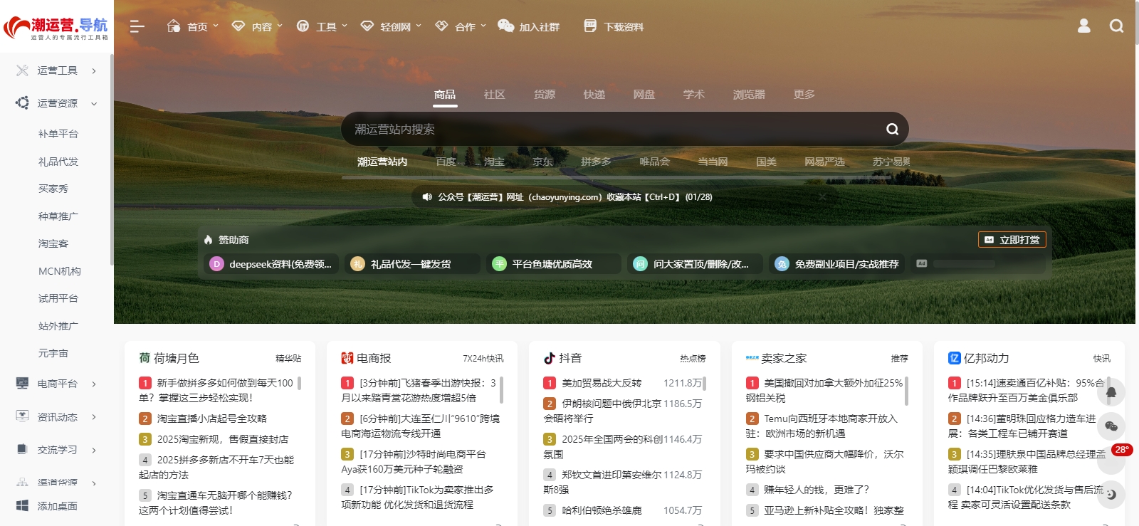Toggle the sidebar with the hamburger menu icon
Viewport: 1139px width, 526px height.
click(x=137, y=26)
